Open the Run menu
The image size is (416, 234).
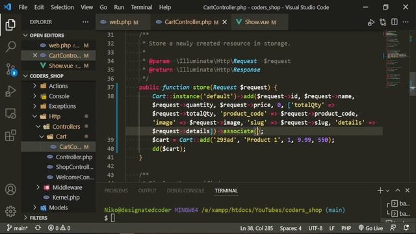point(119,7)
